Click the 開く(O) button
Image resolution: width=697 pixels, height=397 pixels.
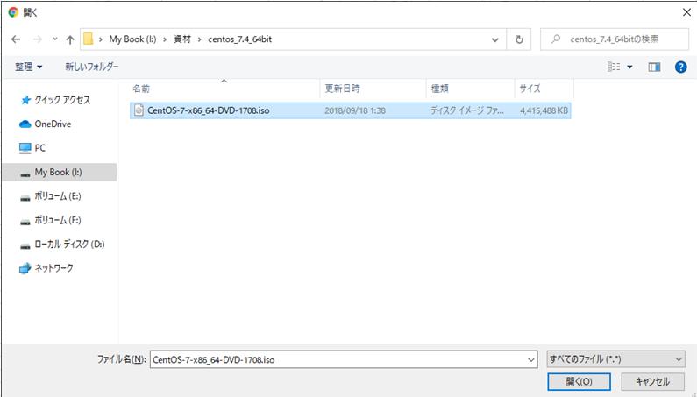point(579,381)
